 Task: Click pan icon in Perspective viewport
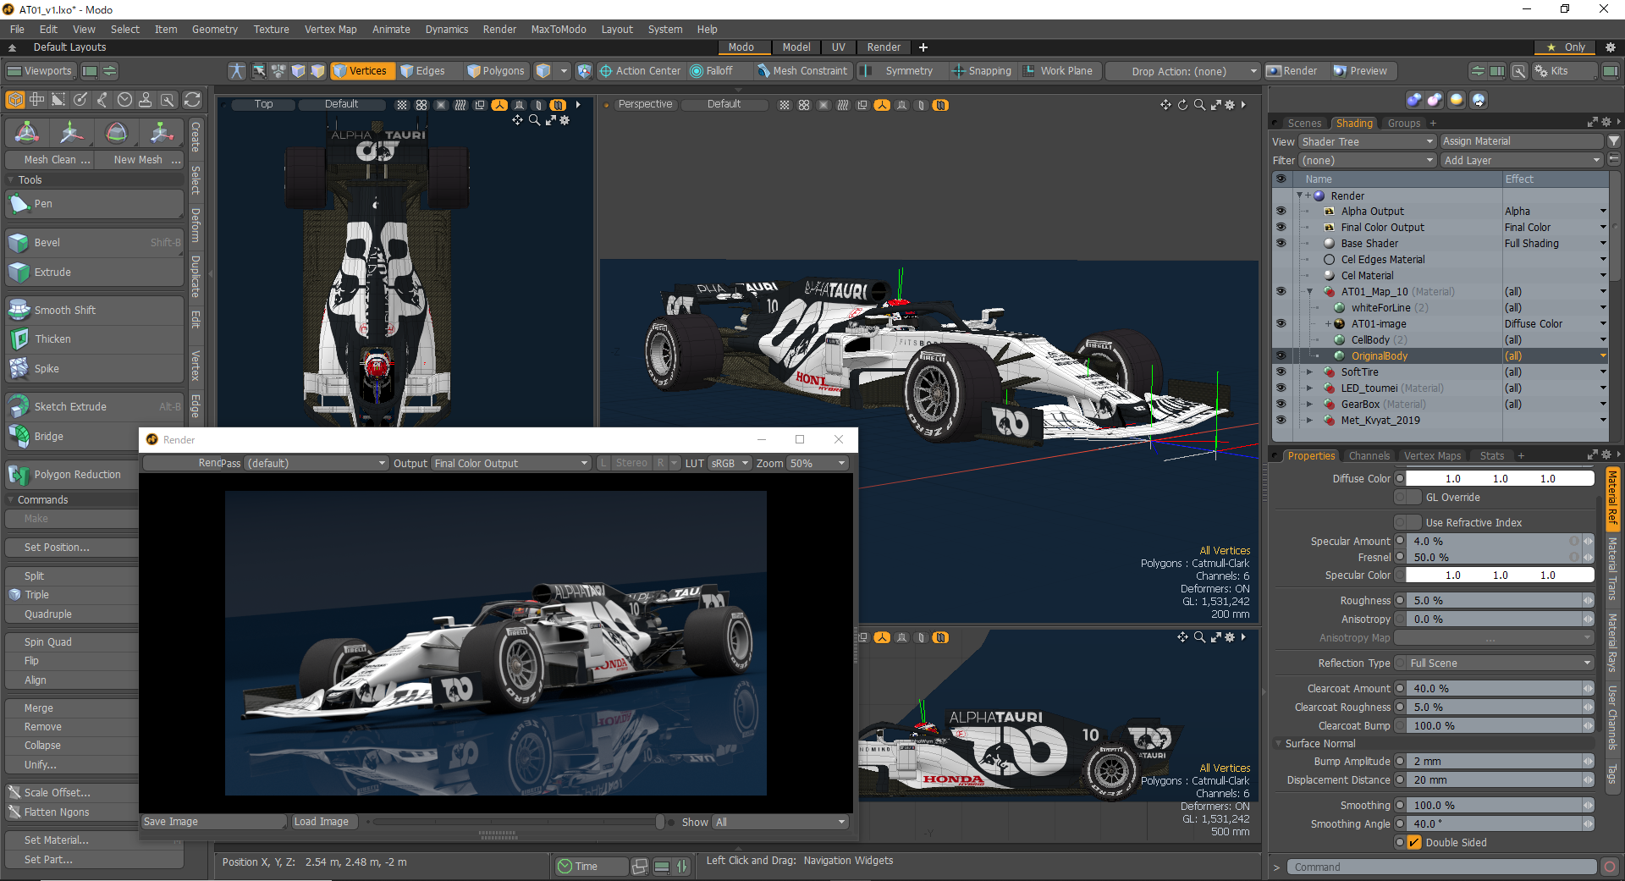[1165, 105]
